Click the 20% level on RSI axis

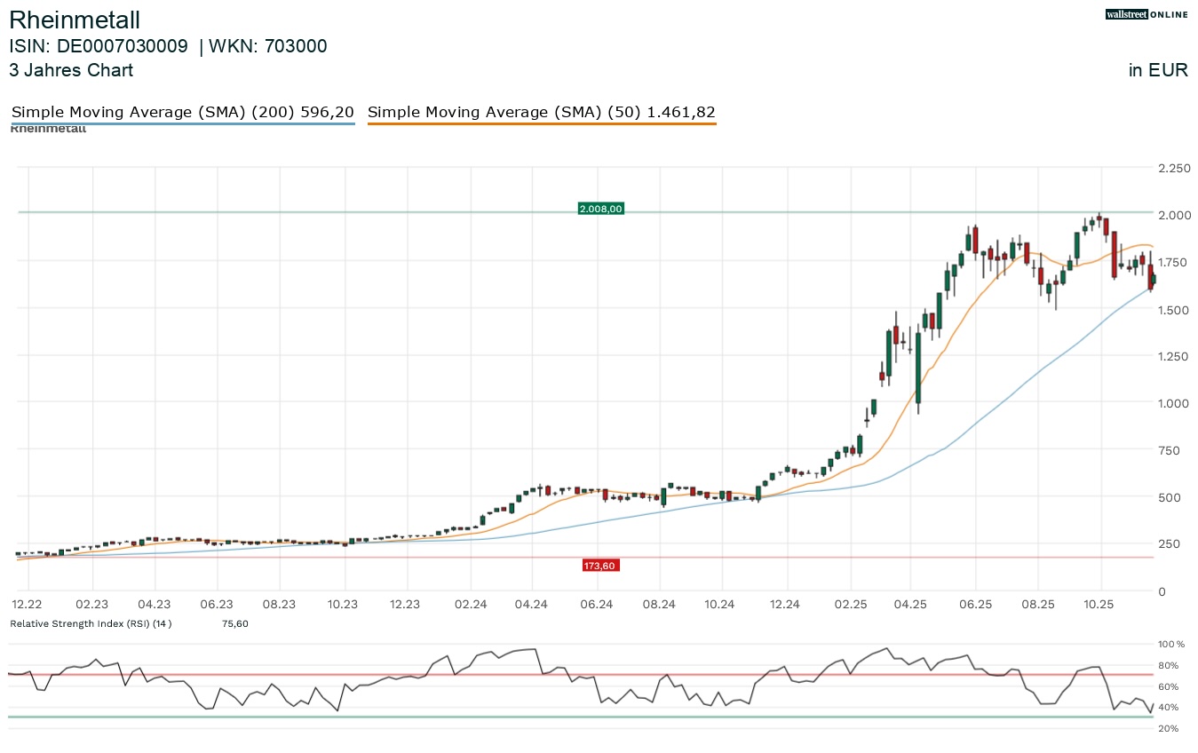[x=1167, y=728]
